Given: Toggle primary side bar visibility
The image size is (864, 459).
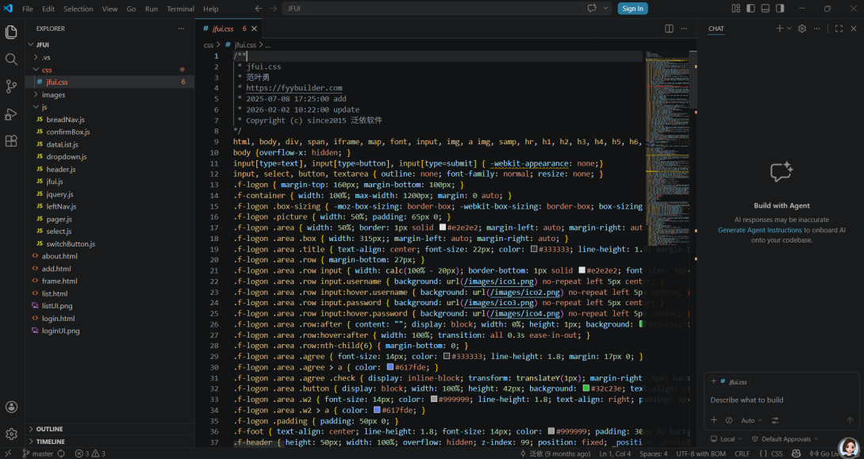Looking at the screenshot, I should 751,9.
